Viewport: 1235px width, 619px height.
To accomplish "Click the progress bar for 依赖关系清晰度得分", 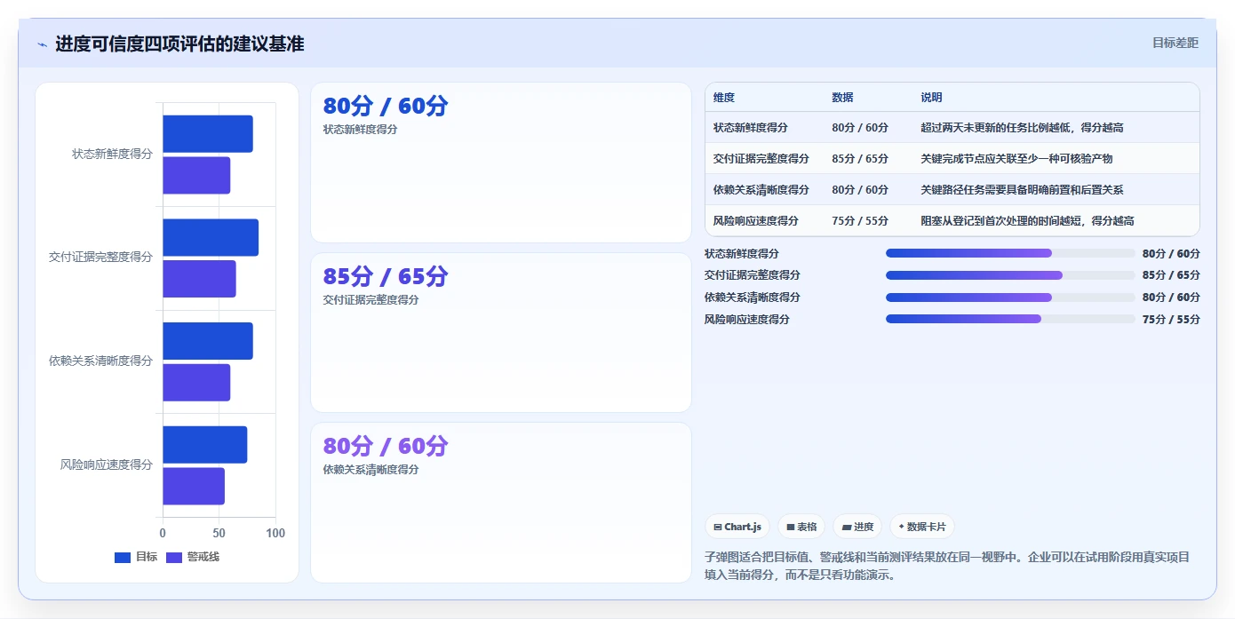I will [1010, 298].
